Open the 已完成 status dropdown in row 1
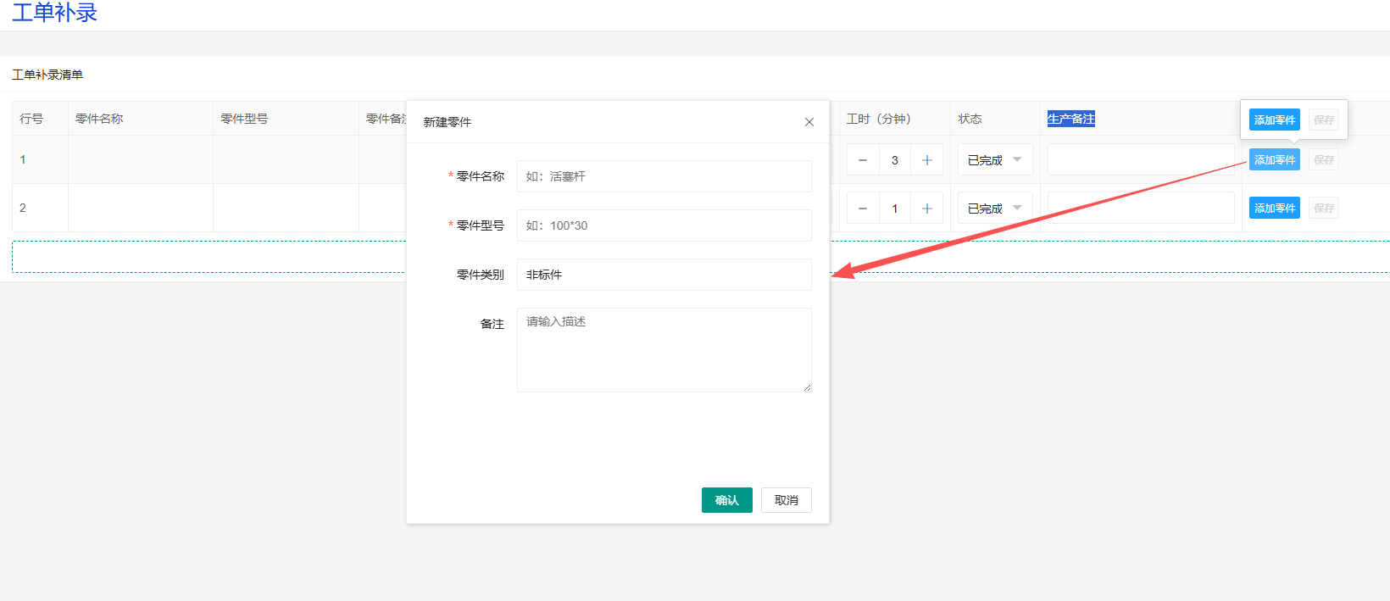This screenshot has height=601, width=1390. (x=995, y=160)
